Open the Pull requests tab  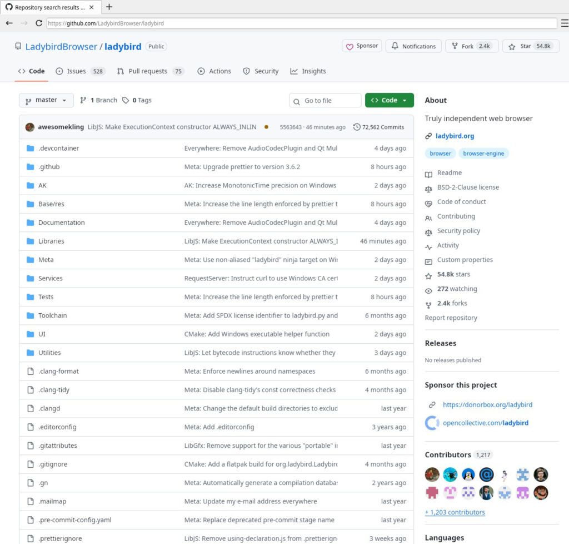(150, 71)
